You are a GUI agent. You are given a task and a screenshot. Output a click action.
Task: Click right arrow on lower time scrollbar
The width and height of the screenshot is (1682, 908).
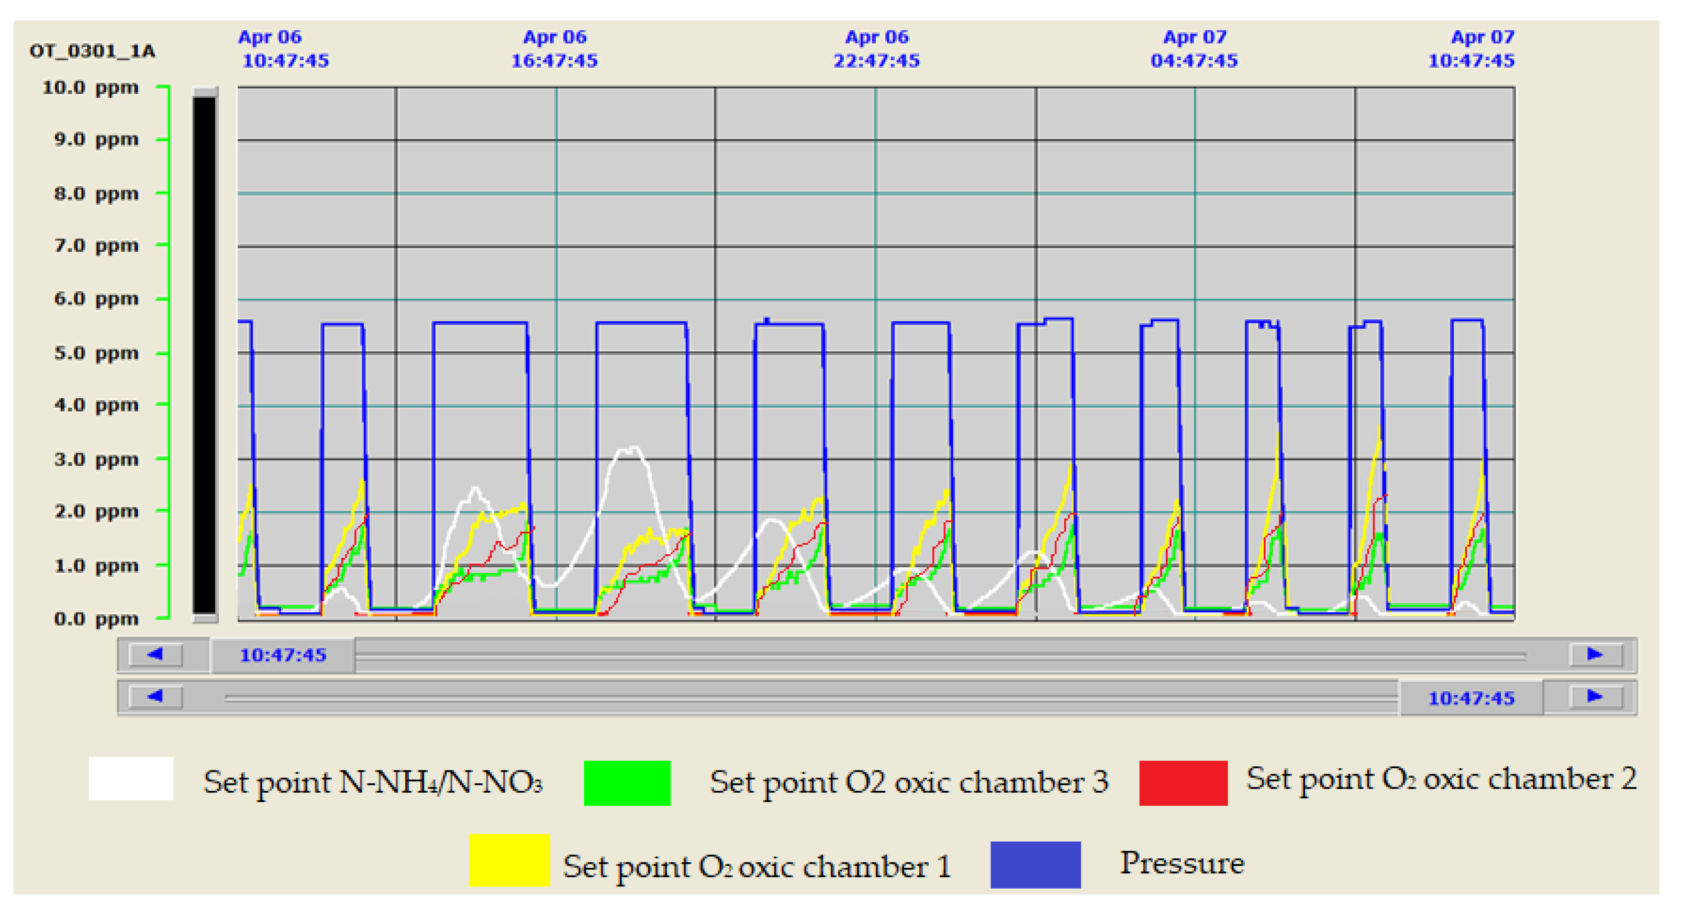1595,697
